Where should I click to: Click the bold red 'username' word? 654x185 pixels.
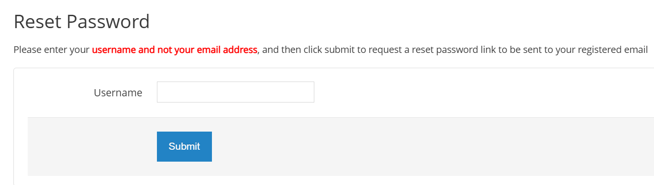(x=114, y=50)
